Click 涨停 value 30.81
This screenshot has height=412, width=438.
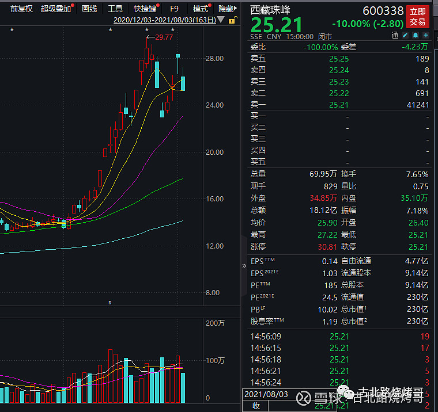tap(327, 247)
